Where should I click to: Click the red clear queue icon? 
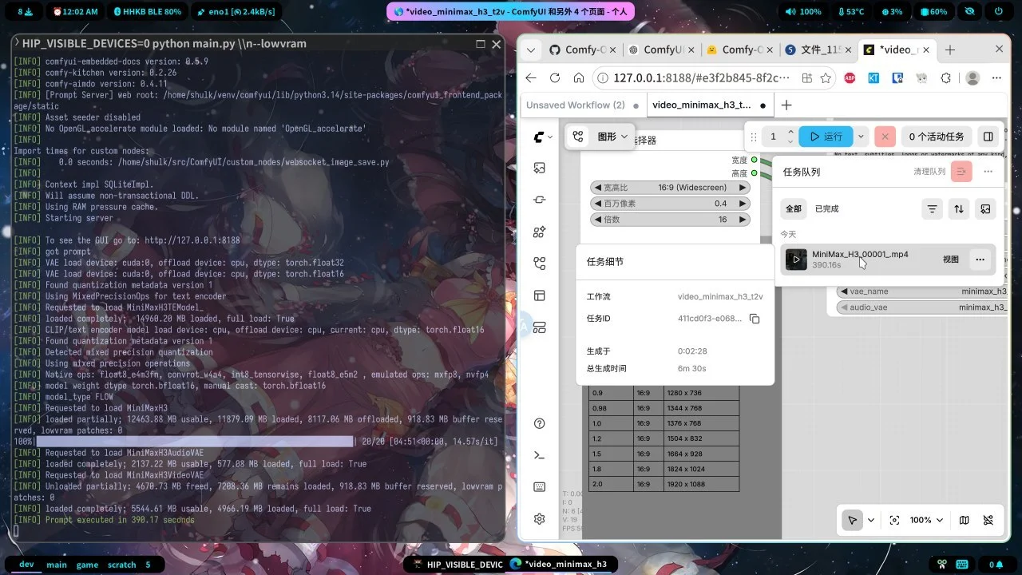tap(961, 172)
